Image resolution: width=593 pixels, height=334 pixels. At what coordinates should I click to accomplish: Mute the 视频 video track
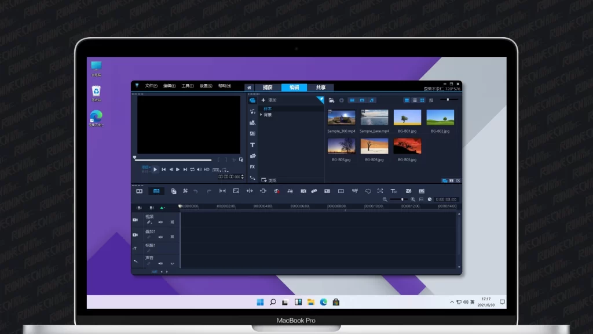coord(160,222)
